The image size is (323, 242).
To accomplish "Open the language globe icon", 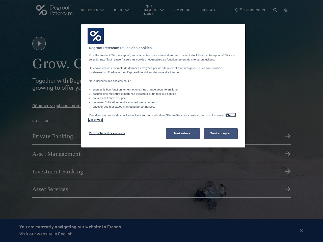I will (x=286, y=10).
